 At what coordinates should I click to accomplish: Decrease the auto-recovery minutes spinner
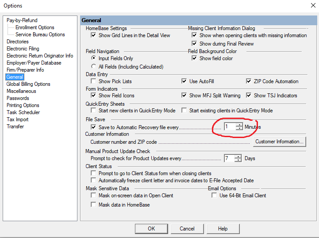coord(239,129)
